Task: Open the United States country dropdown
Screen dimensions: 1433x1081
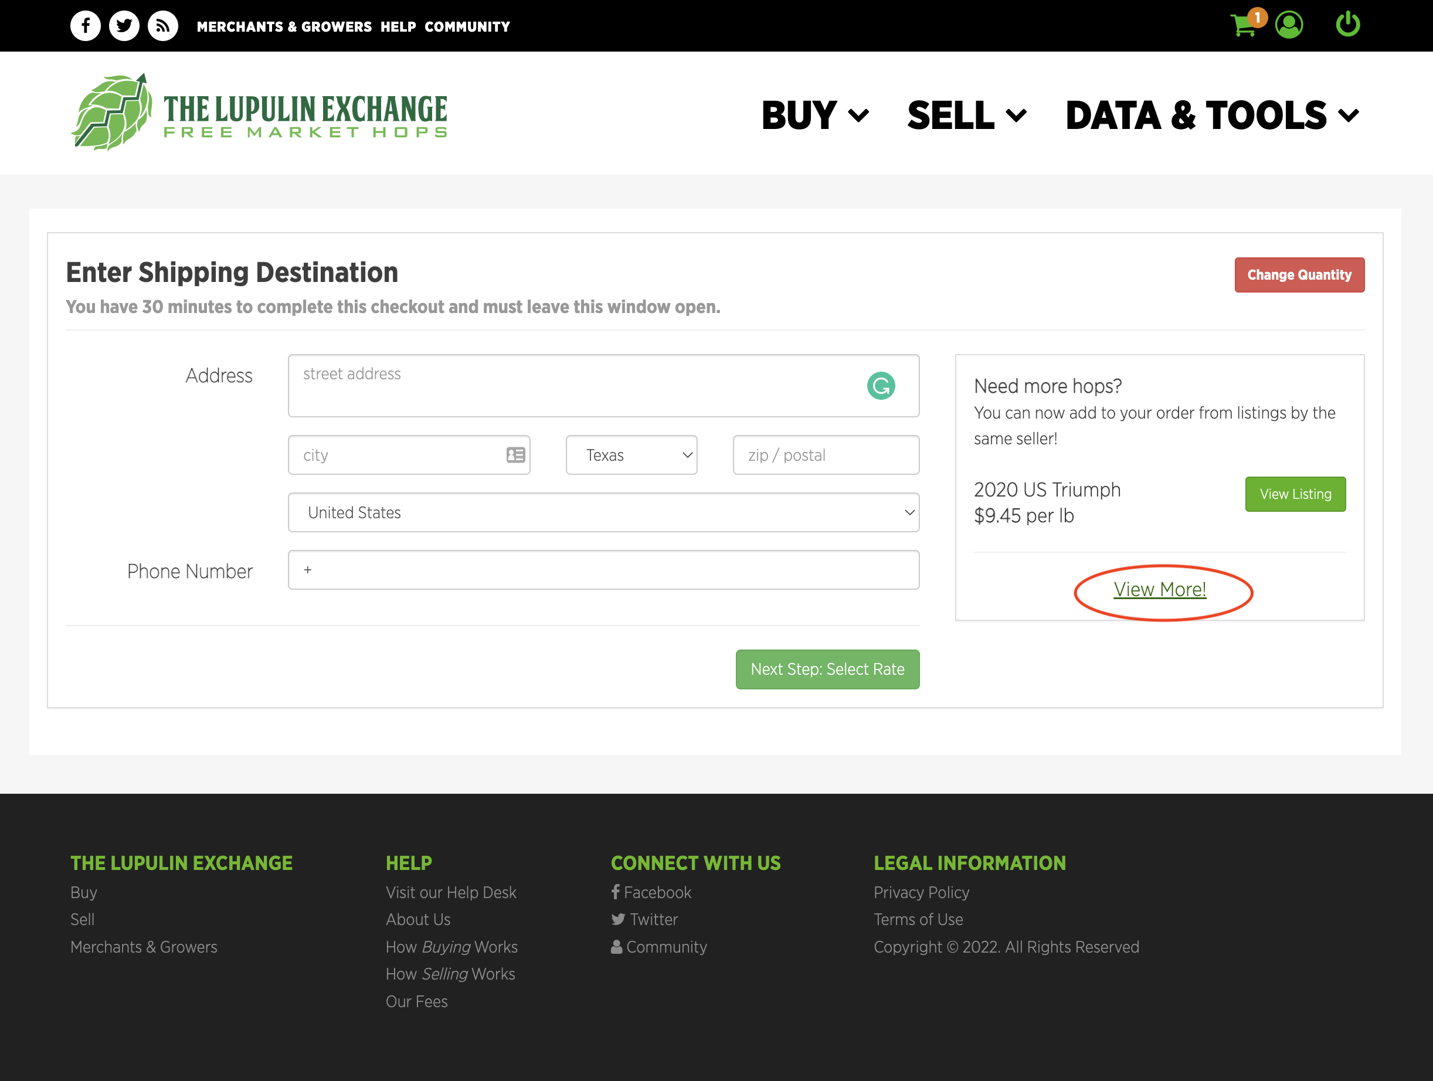Action: coord(603,513)
